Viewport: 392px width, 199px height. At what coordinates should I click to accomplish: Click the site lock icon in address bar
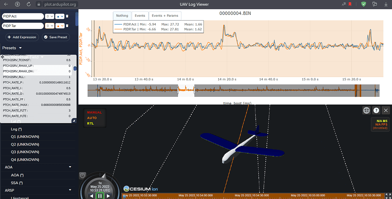(38, 4)
